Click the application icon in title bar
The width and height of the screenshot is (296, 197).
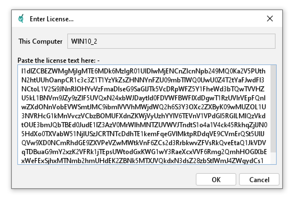tap(21, 19)
